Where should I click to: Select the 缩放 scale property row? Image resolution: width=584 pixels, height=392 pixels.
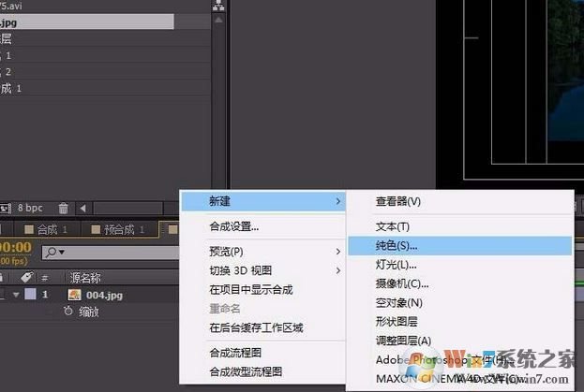point(89,312)
